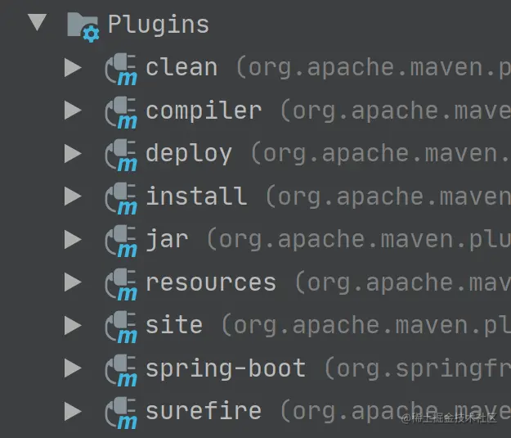The width and height of the screenshot is (511, 438).
Task: Click the deploy Maven plugin icon
Action: click(x=121, y=156)
